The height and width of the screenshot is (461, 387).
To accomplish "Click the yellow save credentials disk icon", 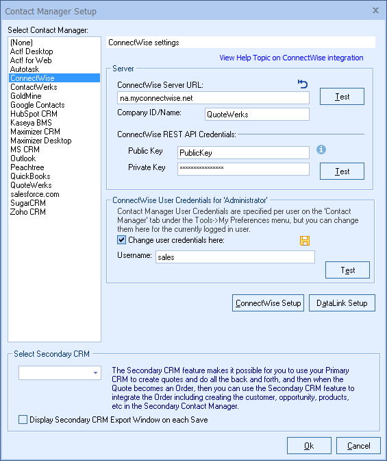I will 305,241.
